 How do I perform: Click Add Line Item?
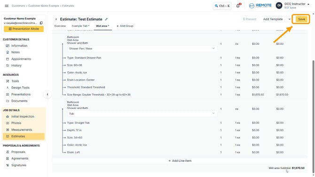point(180,161)
